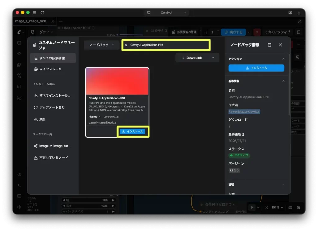Click the Pawel Mazurkiewicz author name
The height and width of the screenshot is (231, 318).
click(x=244, y=111)
